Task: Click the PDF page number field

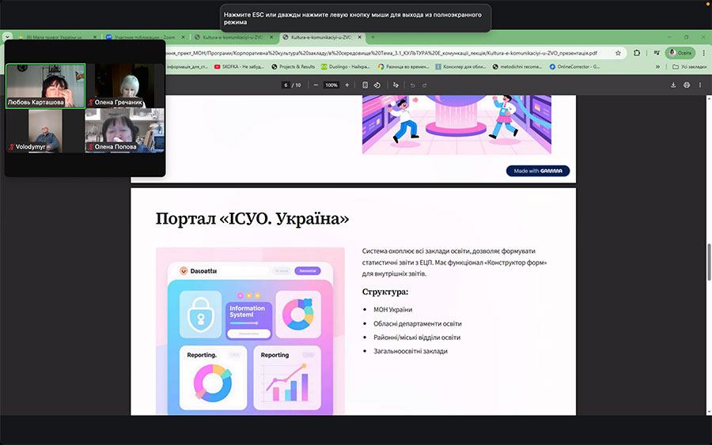Action: click(286, 85)
